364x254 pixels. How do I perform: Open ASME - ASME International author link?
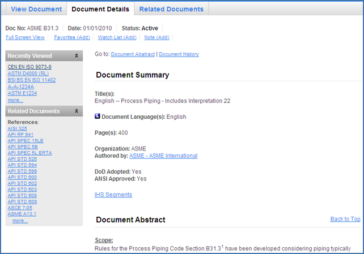pos(163,156)
